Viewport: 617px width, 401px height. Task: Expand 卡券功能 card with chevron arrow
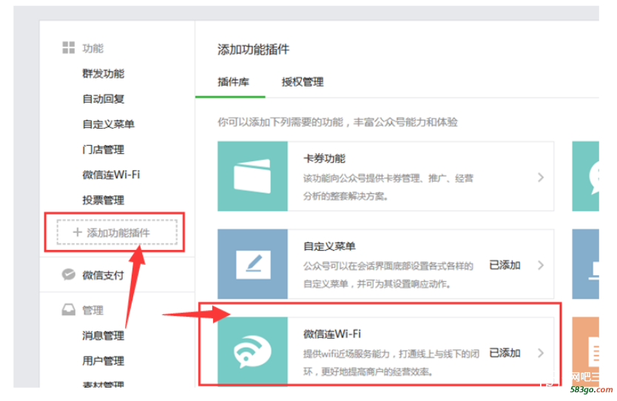[541, 178]
